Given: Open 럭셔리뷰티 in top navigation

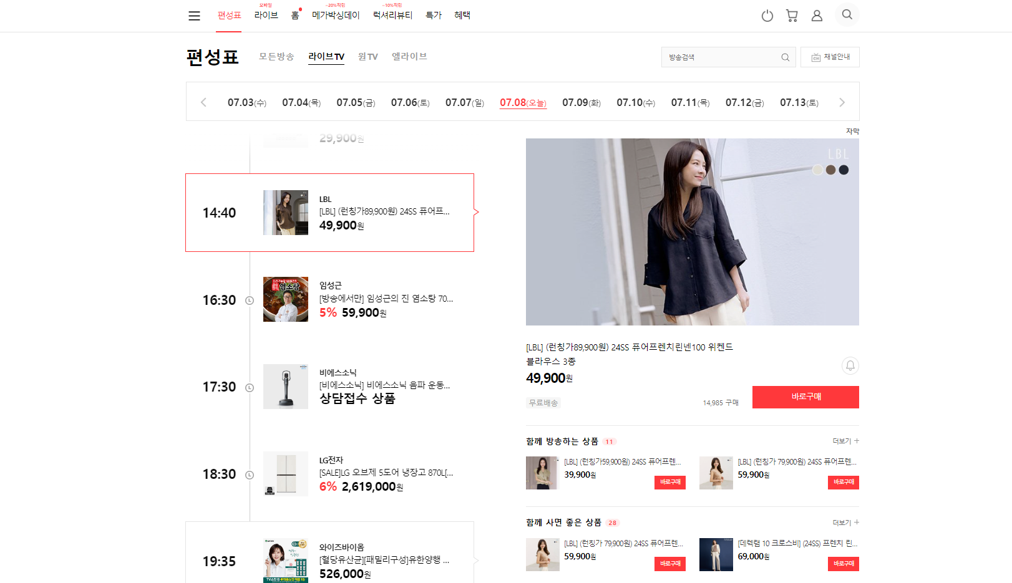Looking at the screenshot, I should (392, 16).
